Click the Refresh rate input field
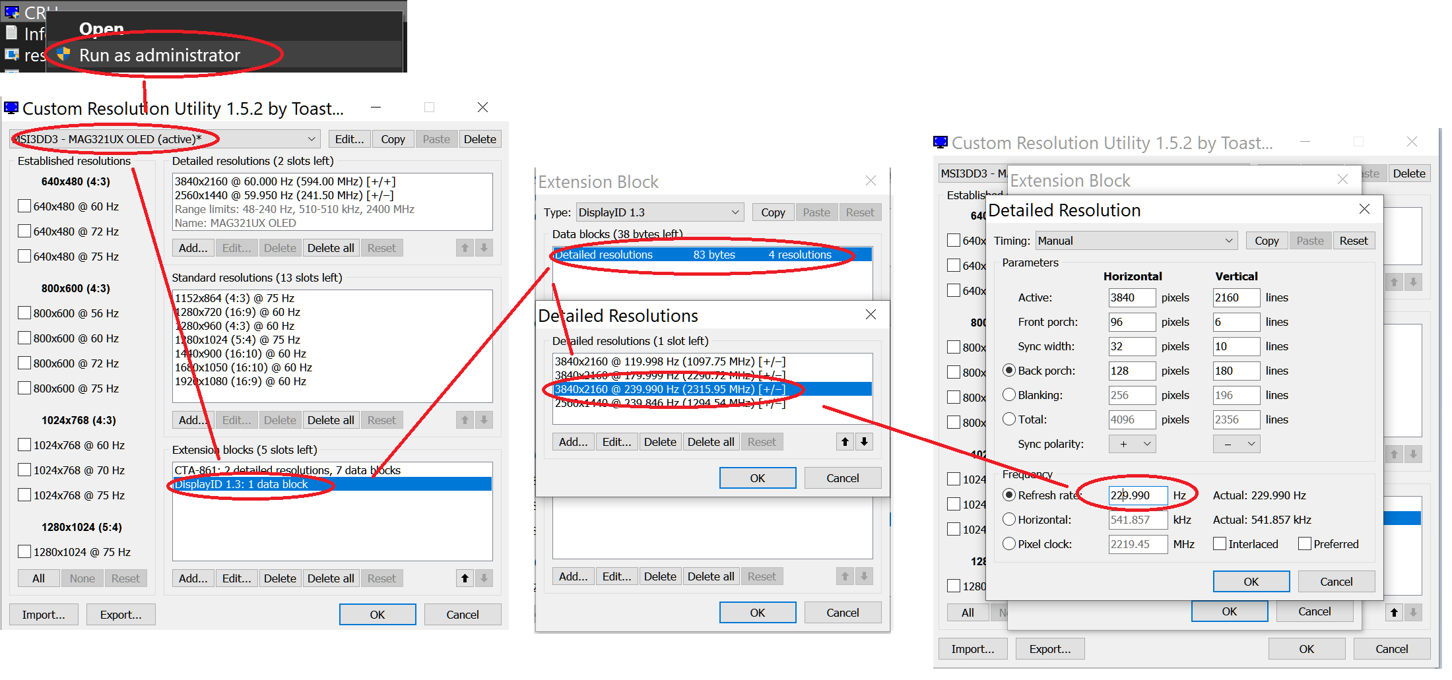This screenshot has height=680, width=1452. [1137, 495]
